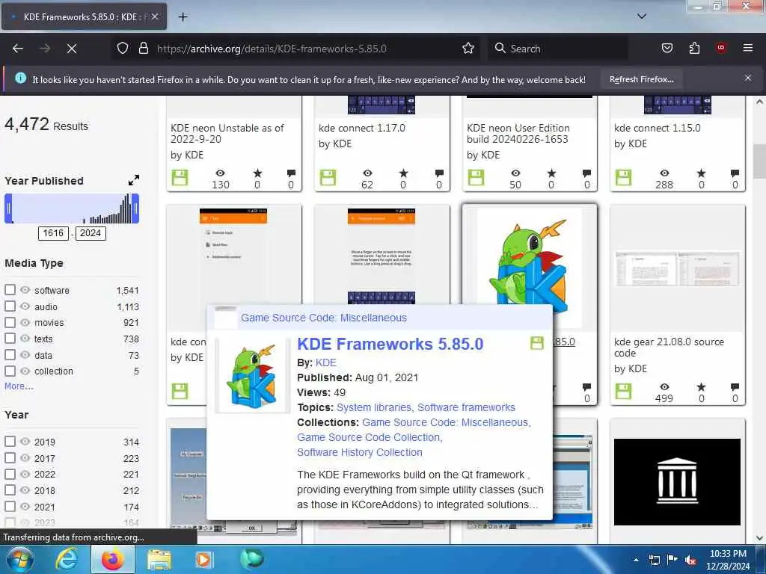Bookmark this page with the star icon
This screenshot has width=766, height=574.
(468, 49)
